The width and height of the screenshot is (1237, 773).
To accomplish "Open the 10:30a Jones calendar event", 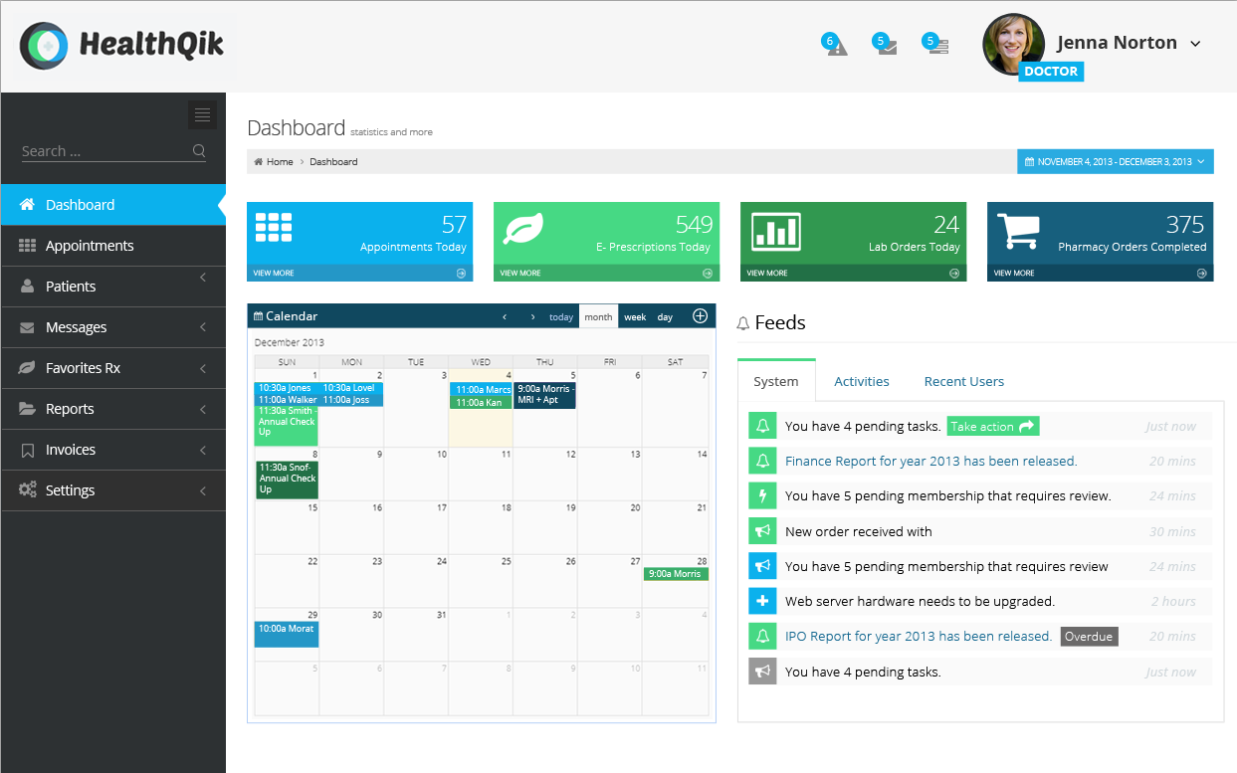I will [x=287, y=388].
